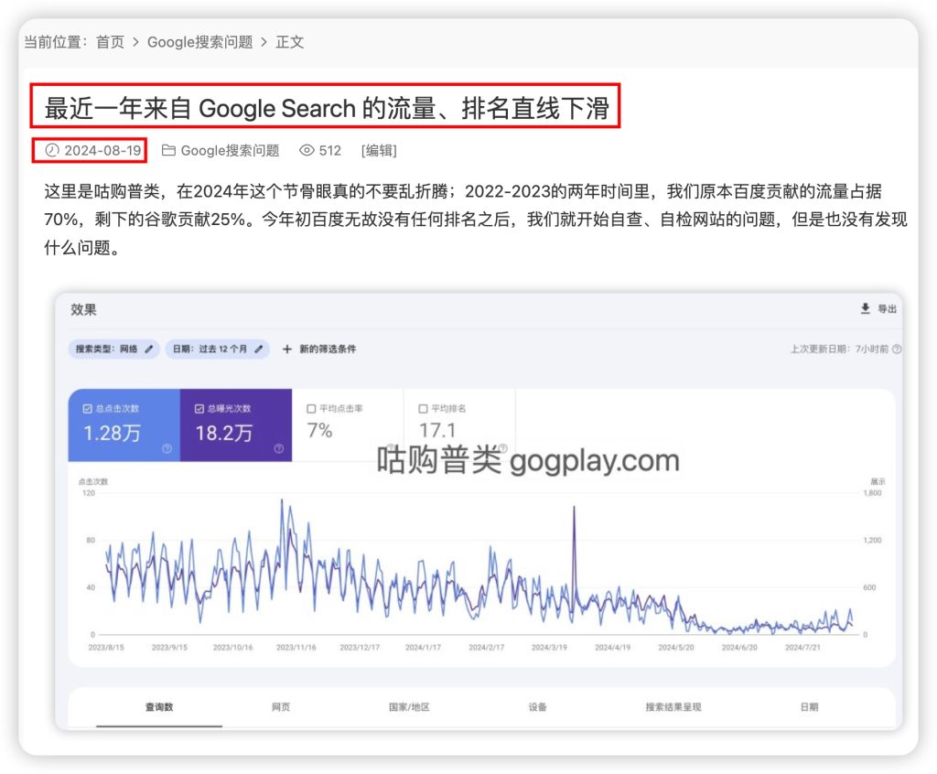Click the 导出 export label
The width and height of the screenshot is (937, 774).
[x=887, y=309]
